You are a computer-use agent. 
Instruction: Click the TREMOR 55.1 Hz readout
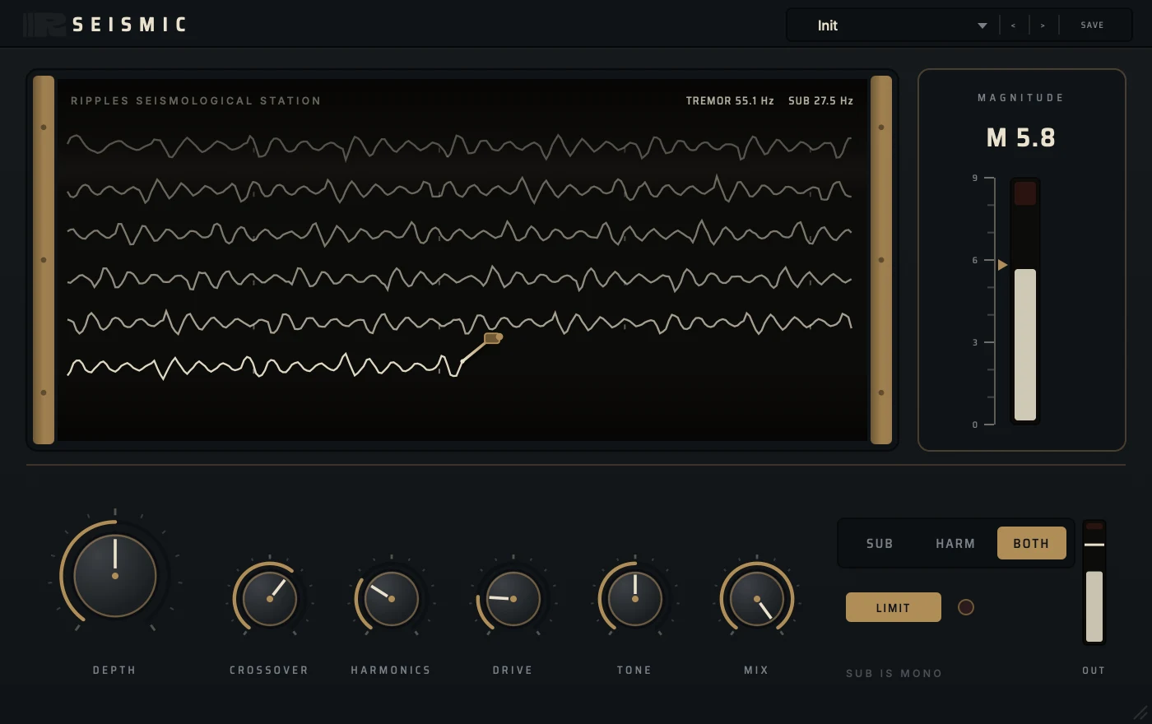730,100
